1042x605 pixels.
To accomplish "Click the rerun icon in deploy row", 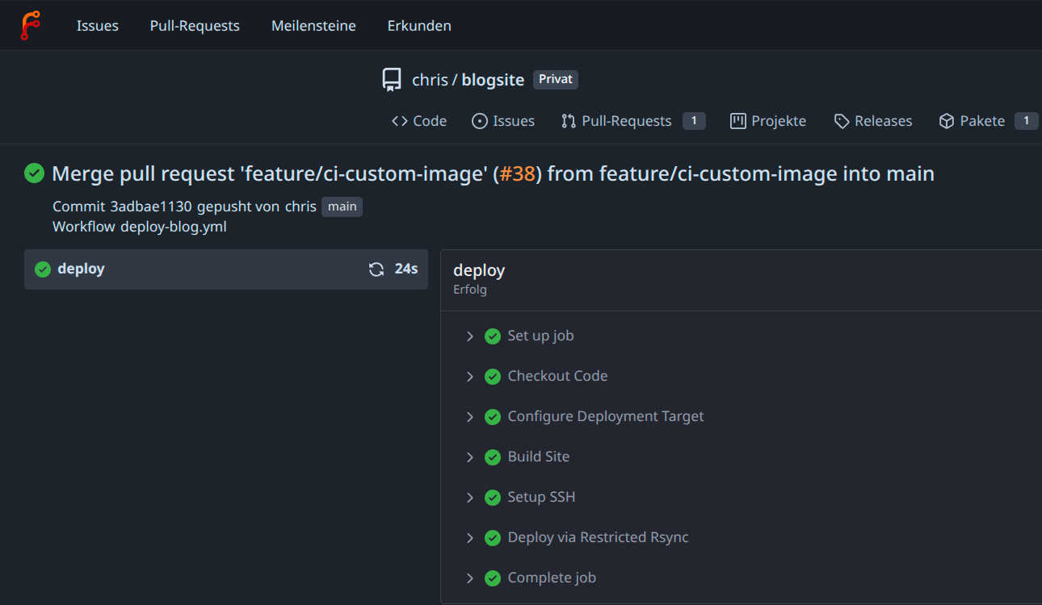I will (376, 269).
